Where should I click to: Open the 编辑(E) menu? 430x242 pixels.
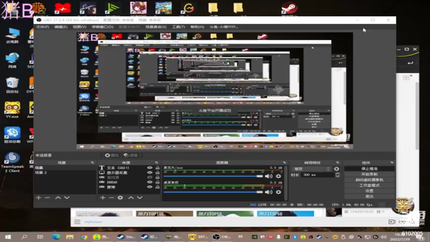pos(61,27)
